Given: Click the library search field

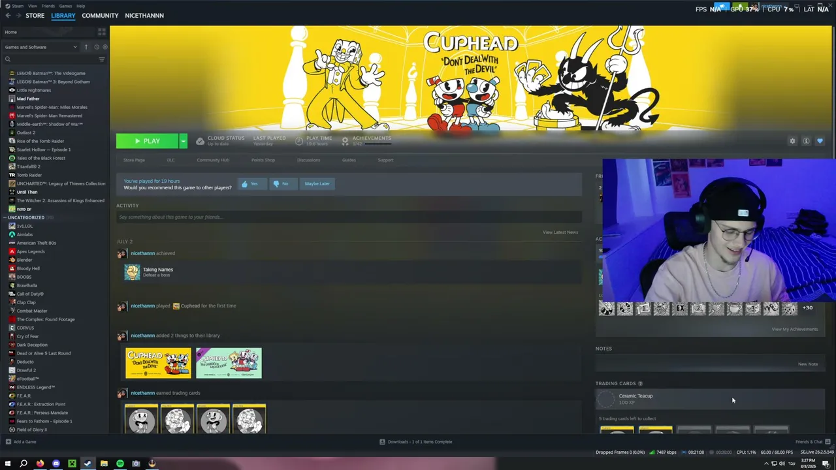Looking at the screenshot, I should point(50,59).
